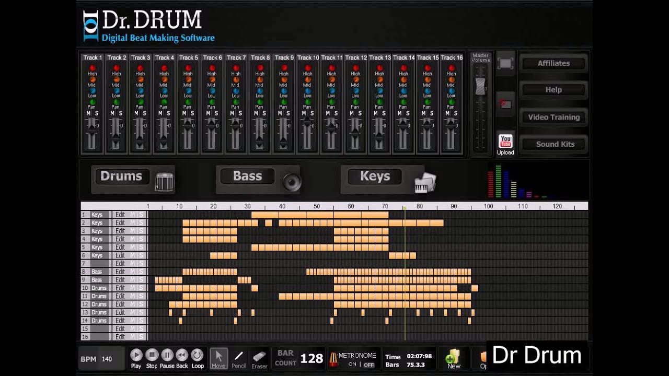The image size is (669, 376).
Task: Open Sound Kits
Action: (553, 144)
